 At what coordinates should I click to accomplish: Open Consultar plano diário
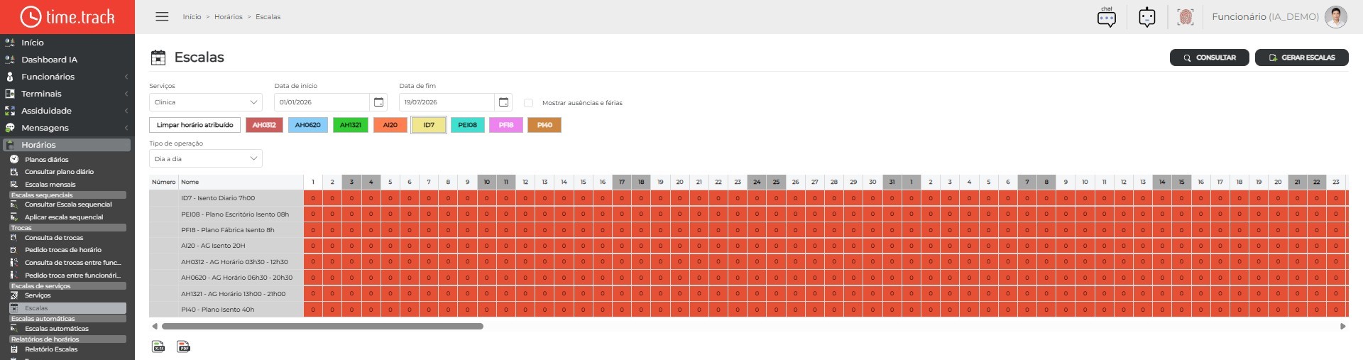pyautogui.click(x=59, y=172)
